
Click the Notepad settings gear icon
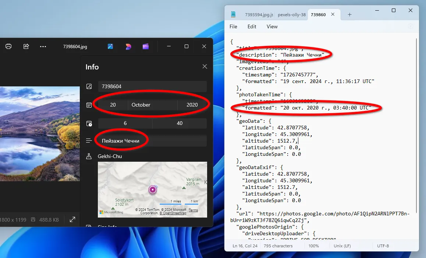411,26
